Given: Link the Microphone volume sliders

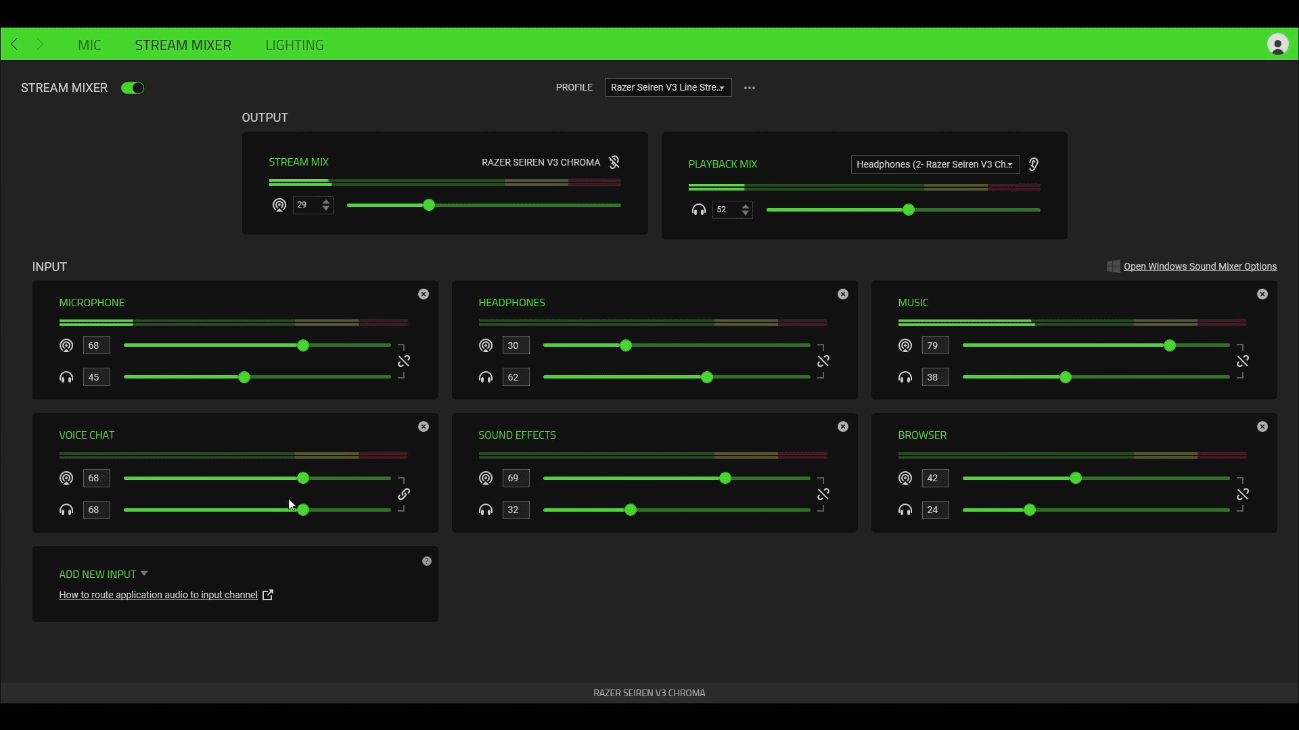Looking at the screenshot, I should pyautogui.click(x=404, y=362).
